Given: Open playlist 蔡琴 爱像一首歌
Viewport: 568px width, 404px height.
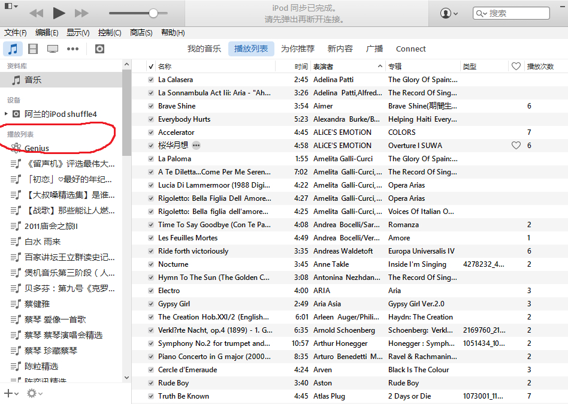Looking at the screenshot, I should coord(55,319).
